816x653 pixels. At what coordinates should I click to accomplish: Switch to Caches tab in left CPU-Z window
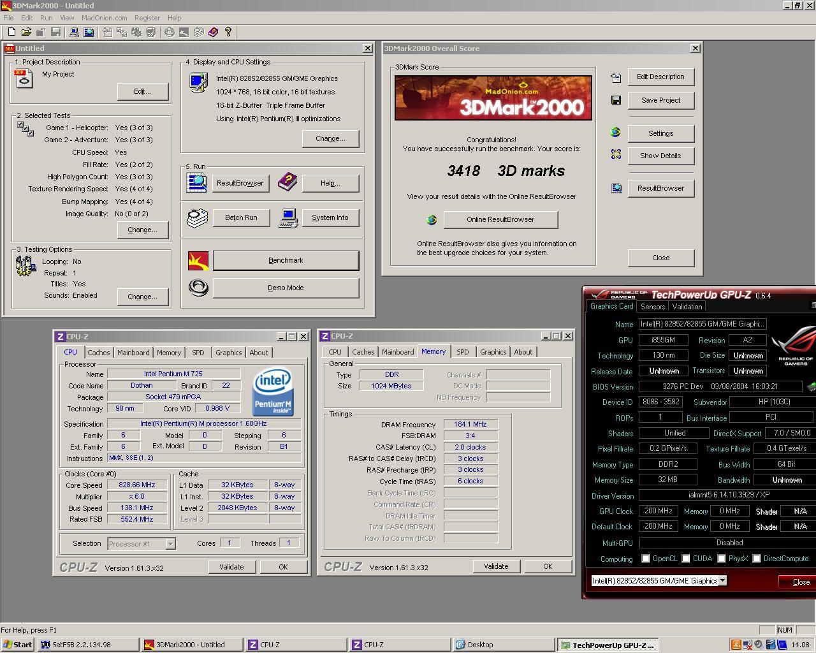[99, 353]
